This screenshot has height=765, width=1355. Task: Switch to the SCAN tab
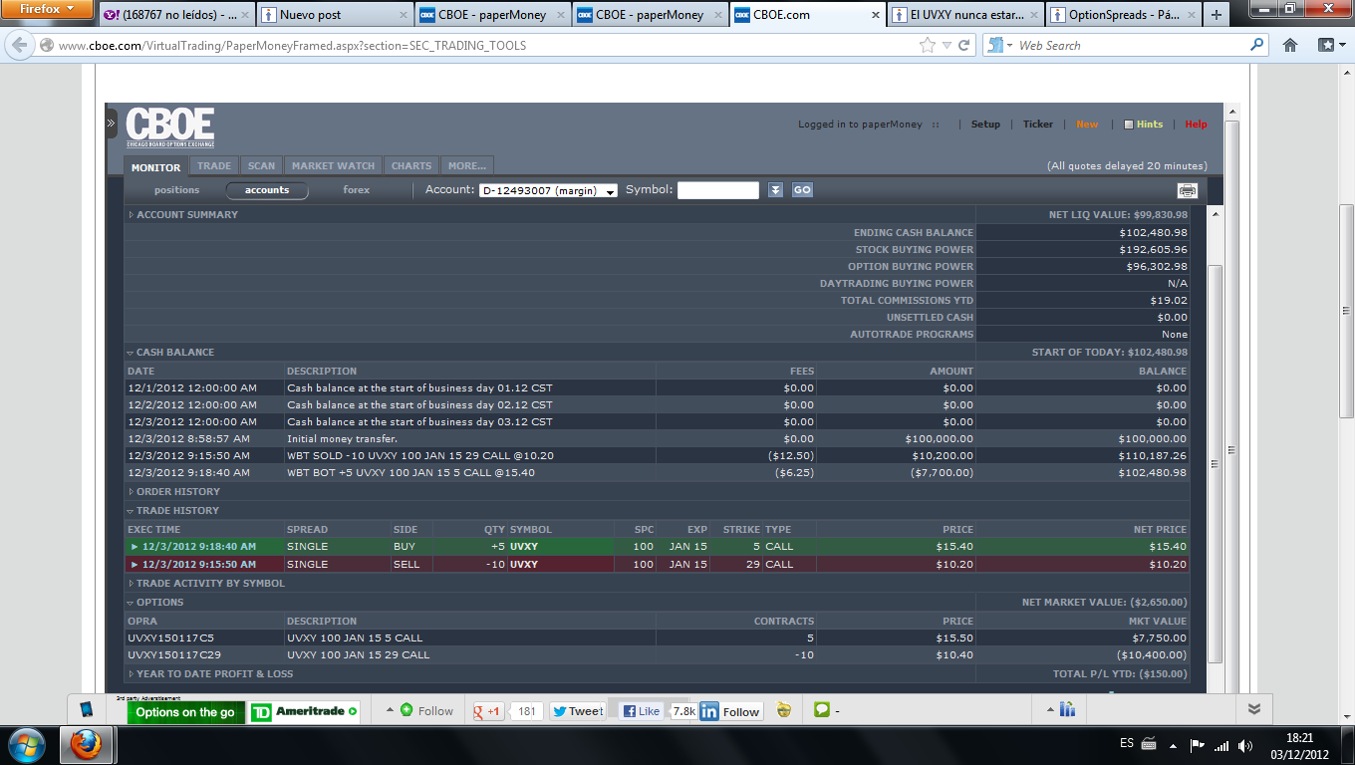(x=262, y=166)
